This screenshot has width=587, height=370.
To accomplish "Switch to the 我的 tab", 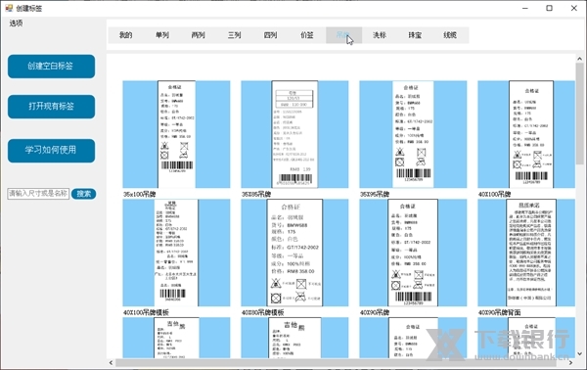I will [126, 35].
